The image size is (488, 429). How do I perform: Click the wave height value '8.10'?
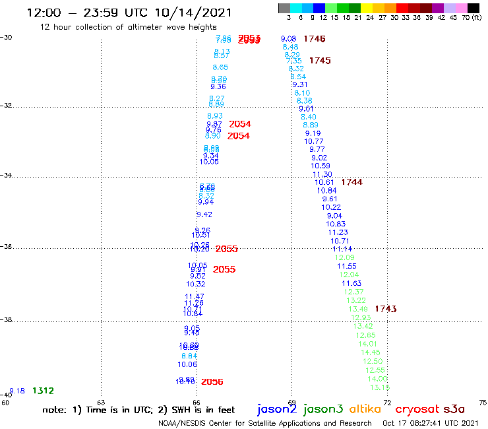[x=302, y=93]
